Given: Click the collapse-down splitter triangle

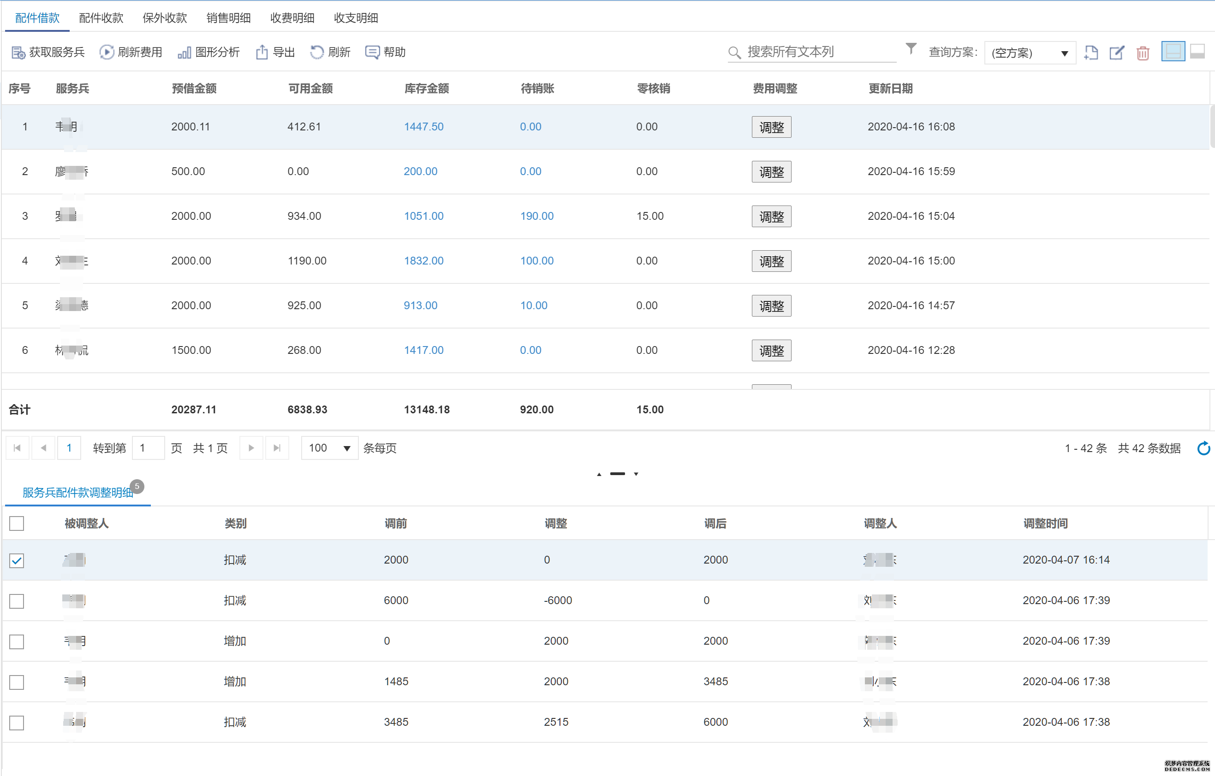Looking at the screenshot, I should tap(636, 474).
